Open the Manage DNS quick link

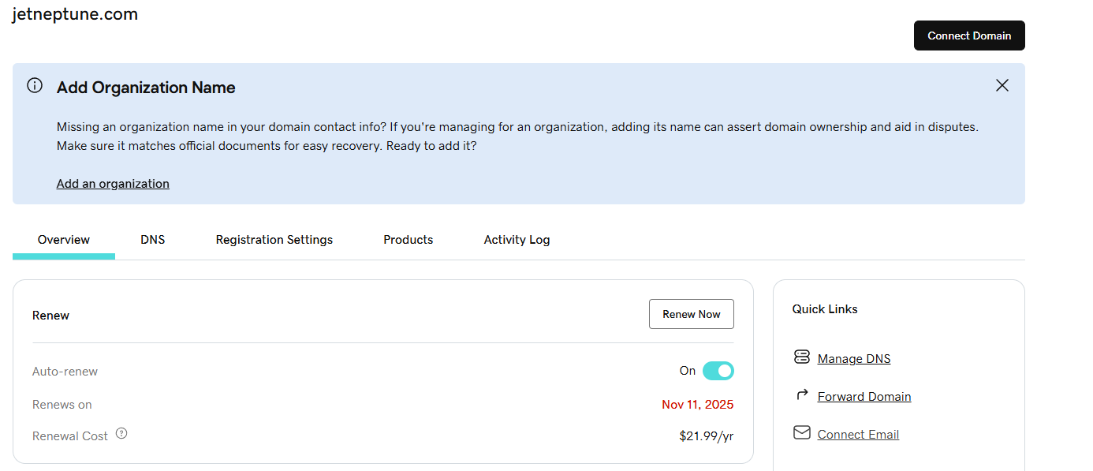point(854,359)
